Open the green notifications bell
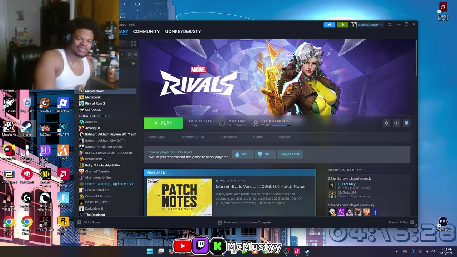The height and width of the screenshot is (257, 457). point(342,25)
